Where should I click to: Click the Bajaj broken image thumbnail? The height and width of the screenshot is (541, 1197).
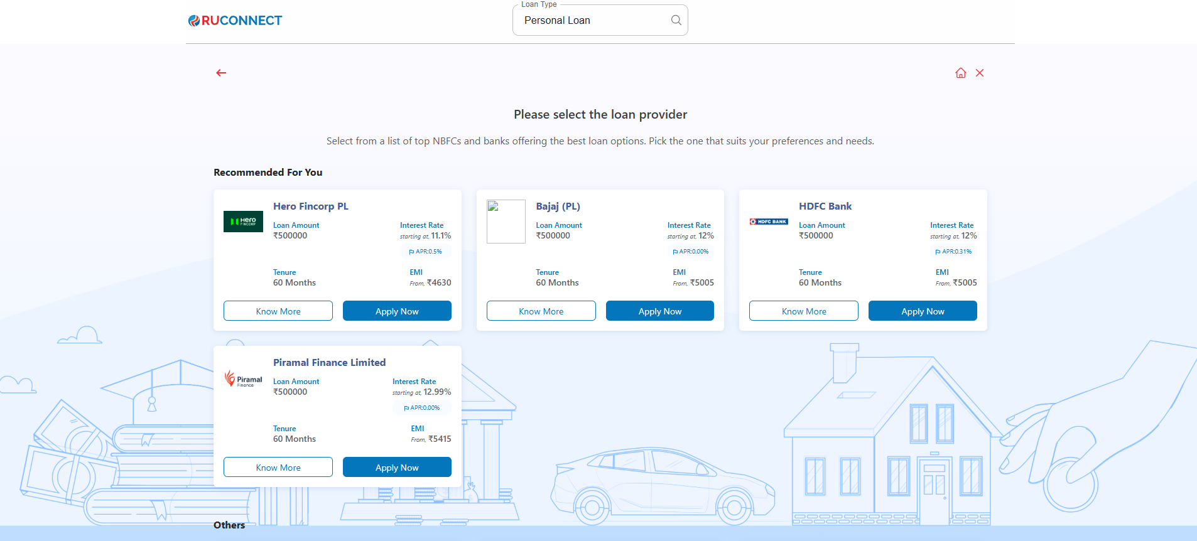506,222
